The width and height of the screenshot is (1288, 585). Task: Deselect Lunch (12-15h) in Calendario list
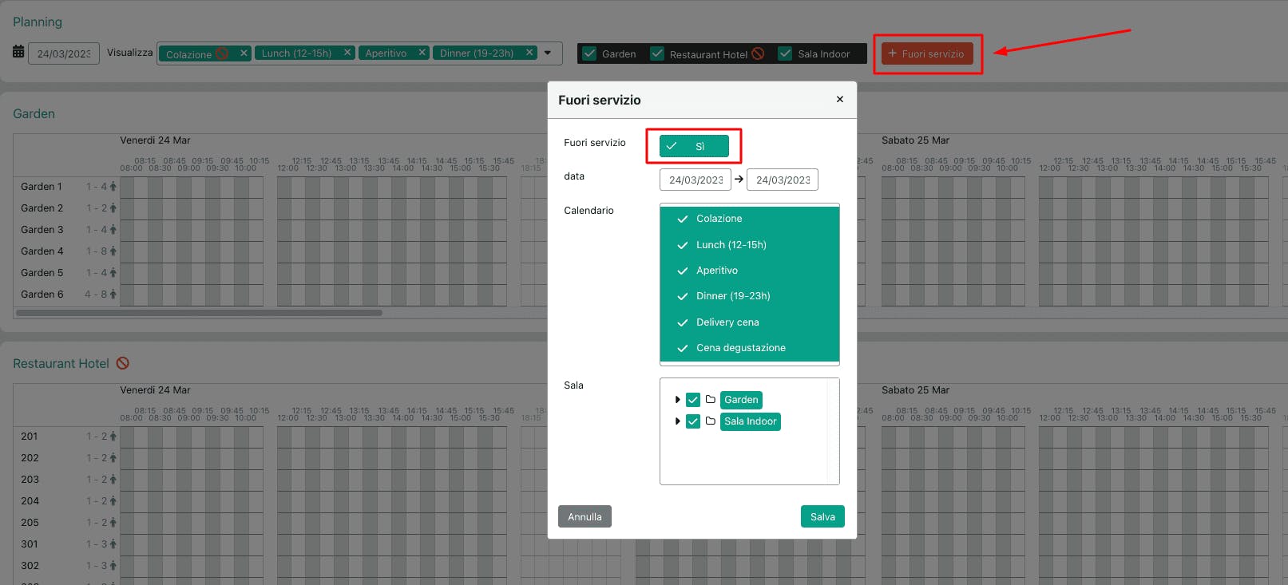pyautogui.click(x=750, y=245)
